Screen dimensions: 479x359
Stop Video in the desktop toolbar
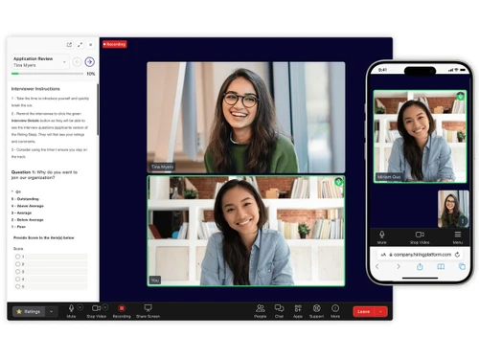click(x=96, y=311)
